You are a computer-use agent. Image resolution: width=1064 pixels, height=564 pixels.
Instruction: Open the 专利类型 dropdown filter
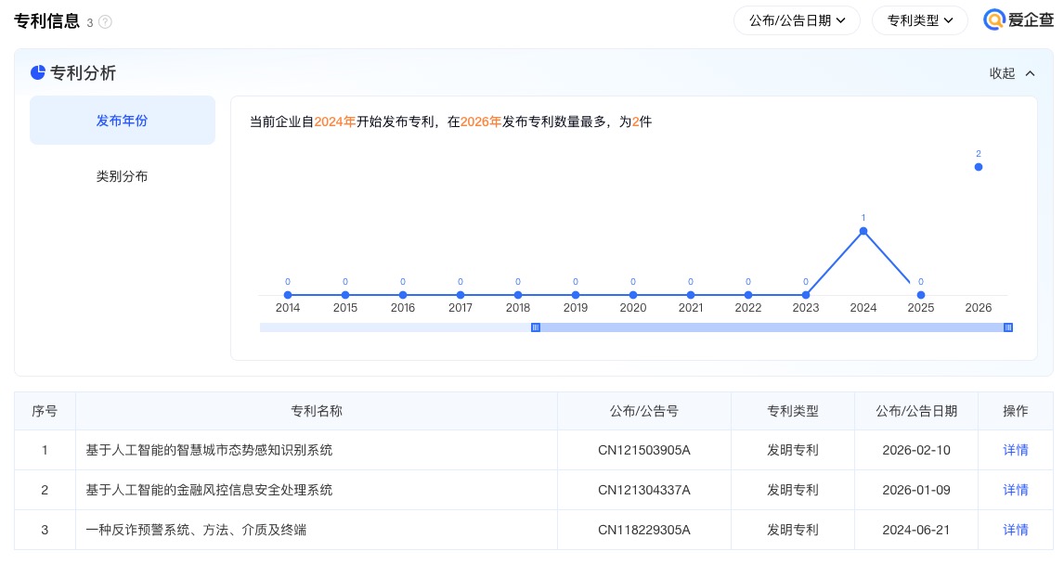coord(919,20)
